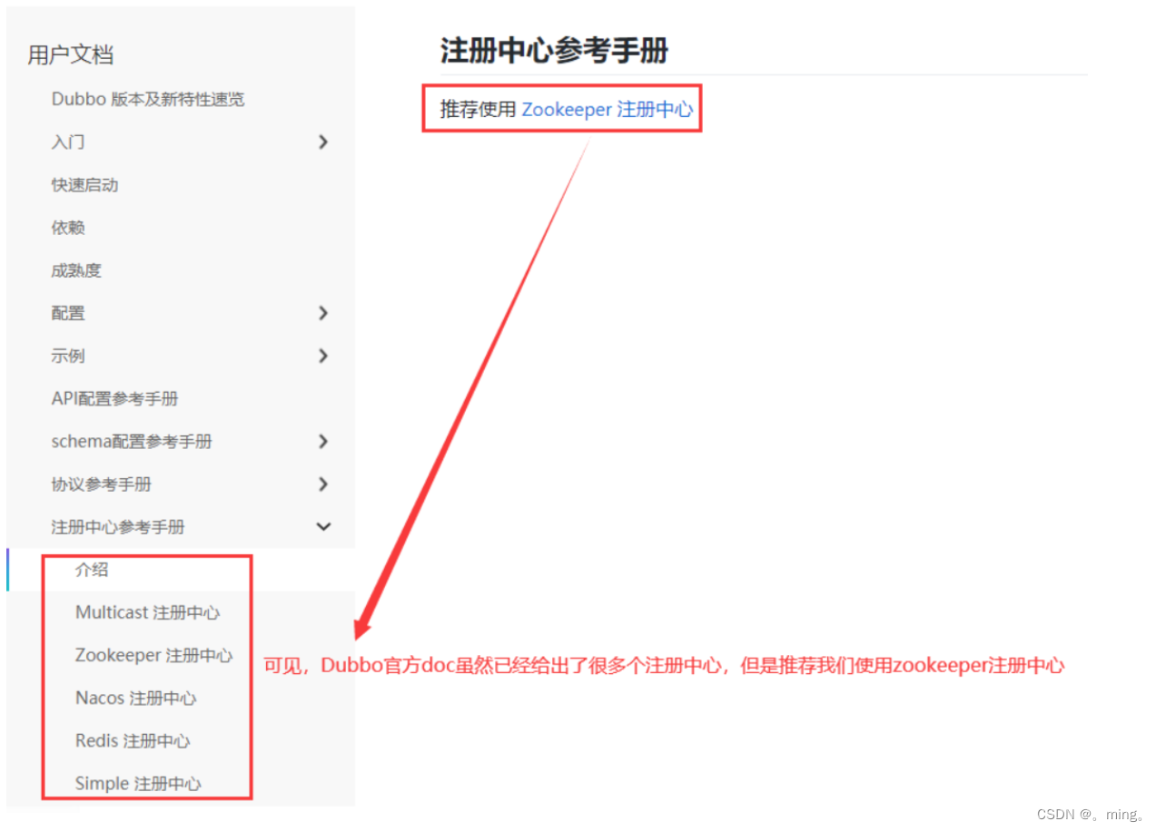
Task: Open Simple 注册中心 page
Action: click(138, 784)
